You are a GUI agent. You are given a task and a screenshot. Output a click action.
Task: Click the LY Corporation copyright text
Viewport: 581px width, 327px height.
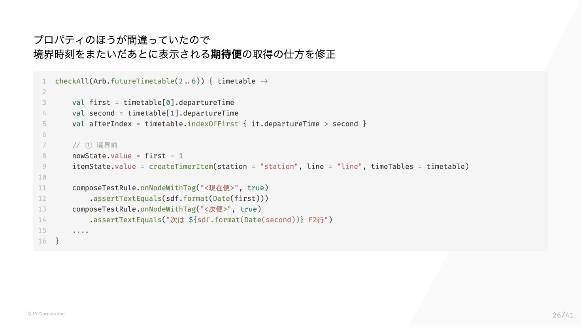tap(46, 314)
